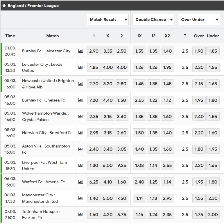Open statistics icon for Liverpool Fc : West Ham
Image resolution: width=224 pixels, height=224 pixels.
click(x=80, y=166)
